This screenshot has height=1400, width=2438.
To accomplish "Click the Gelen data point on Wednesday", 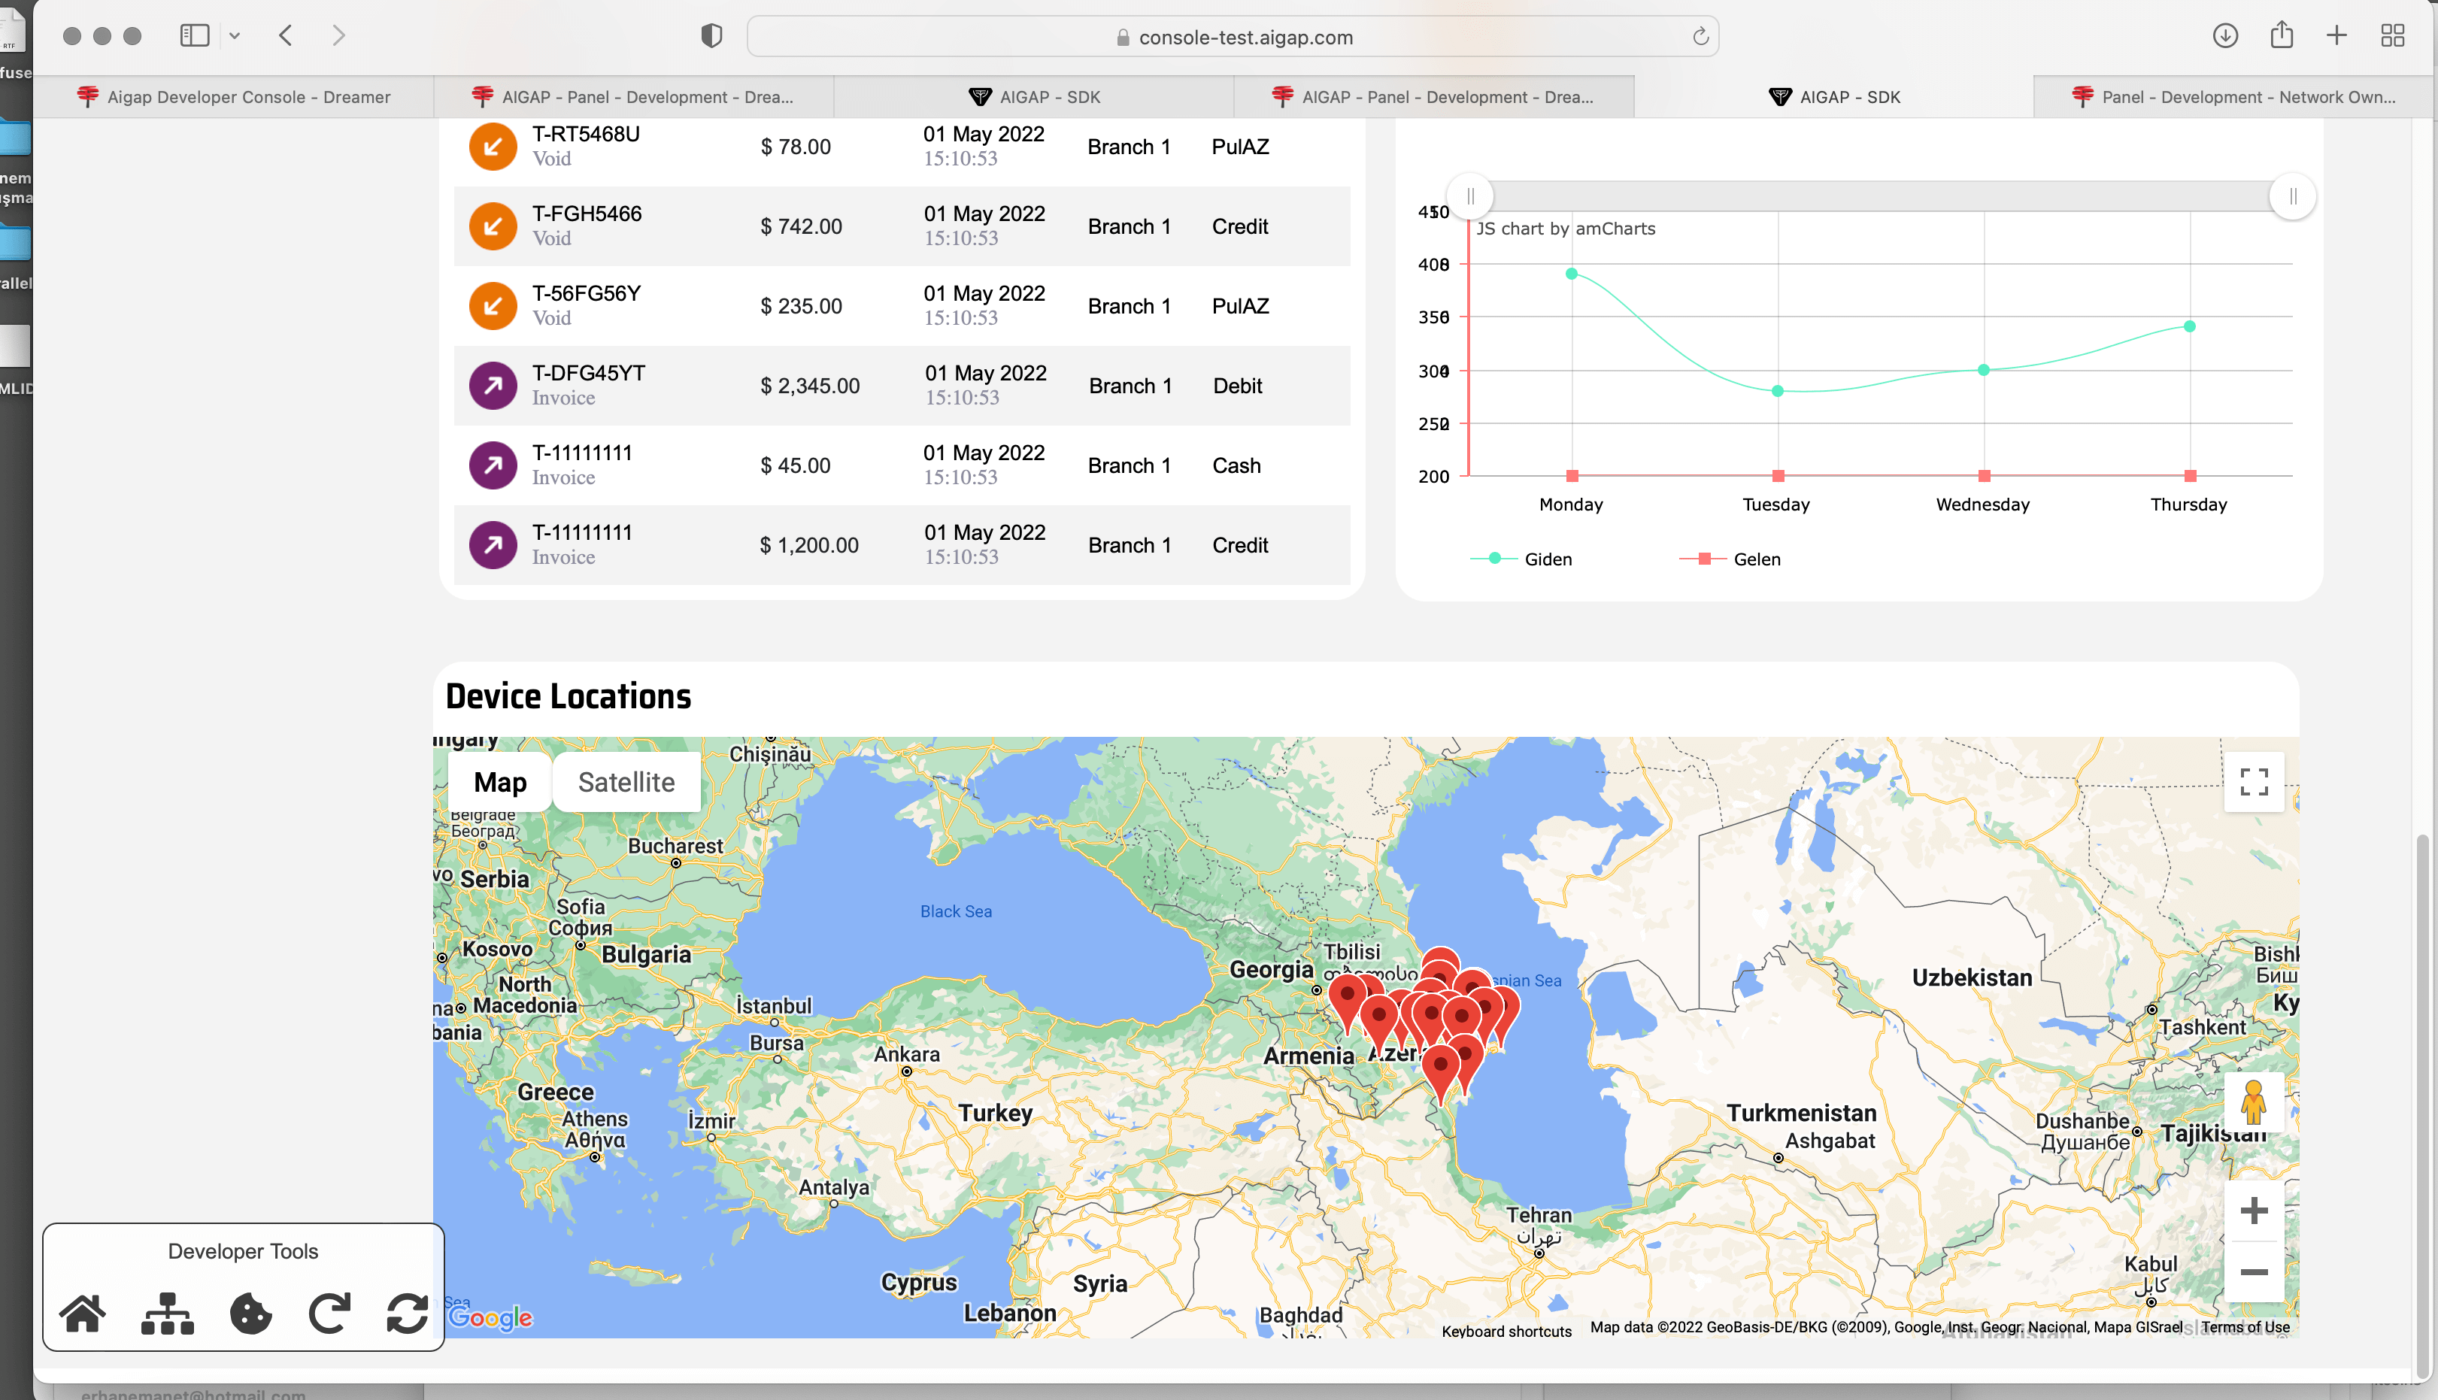I will [1983, 475].
